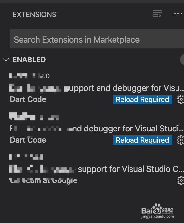Open manage gear for Team at Google extension

pyautogui.click(x=180, y=180)
